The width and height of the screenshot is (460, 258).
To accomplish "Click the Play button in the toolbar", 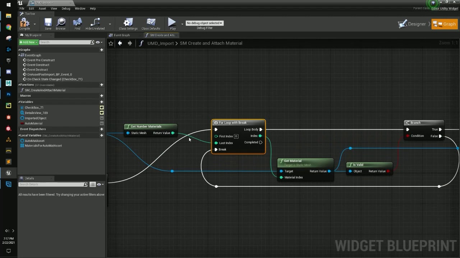I will tap(172, 24).
